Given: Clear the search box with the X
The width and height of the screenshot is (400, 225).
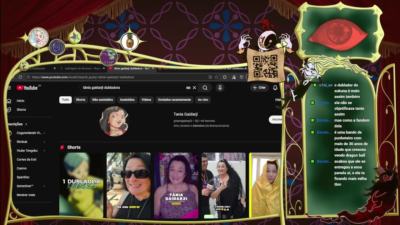Looking at the screenshot, I should tap(194, 88).
